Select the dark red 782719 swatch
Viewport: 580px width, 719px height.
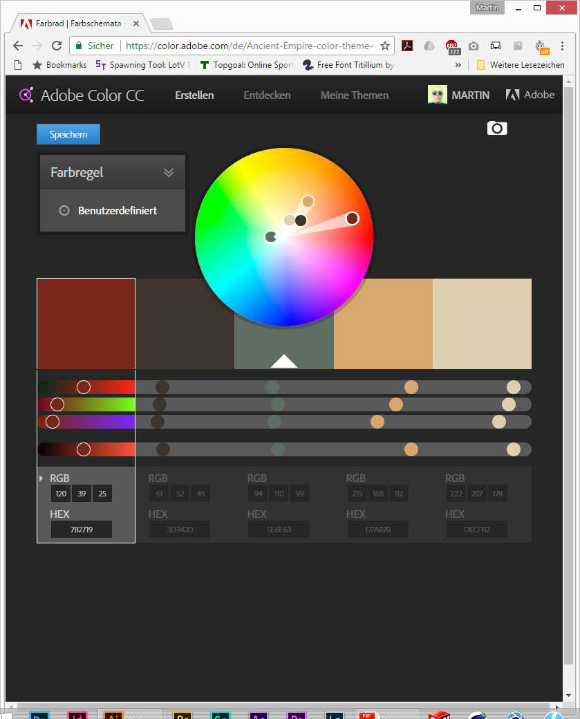click(x=86, y=324)
